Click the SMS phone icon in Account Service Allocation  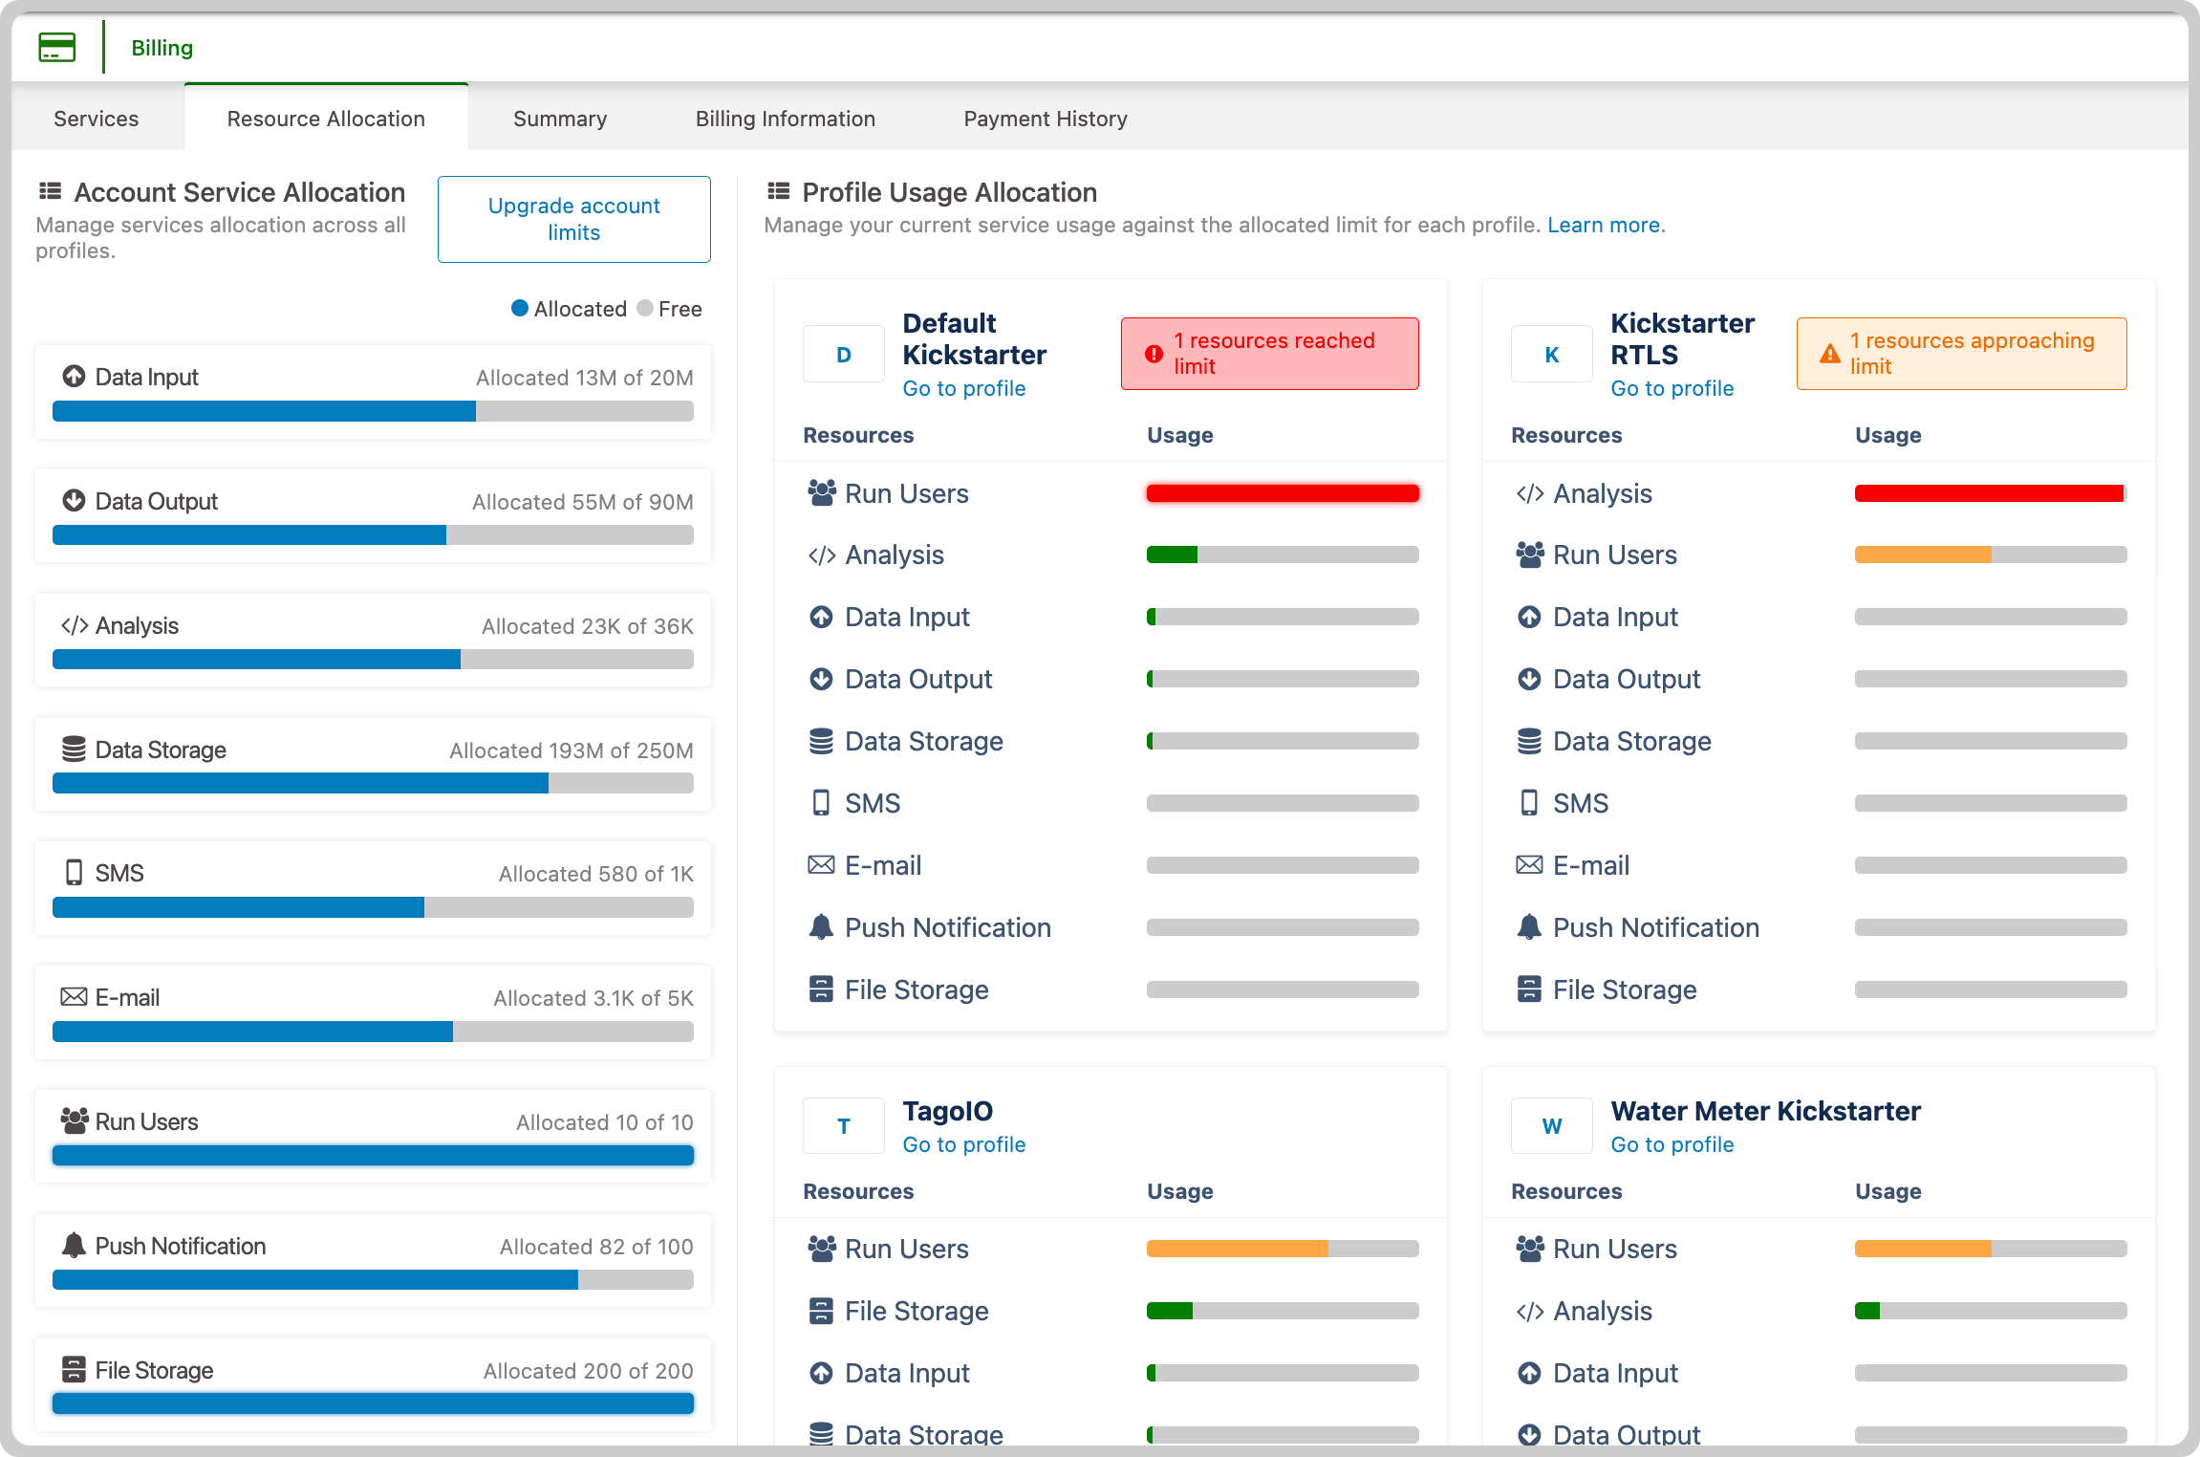[x=74, y=873]
